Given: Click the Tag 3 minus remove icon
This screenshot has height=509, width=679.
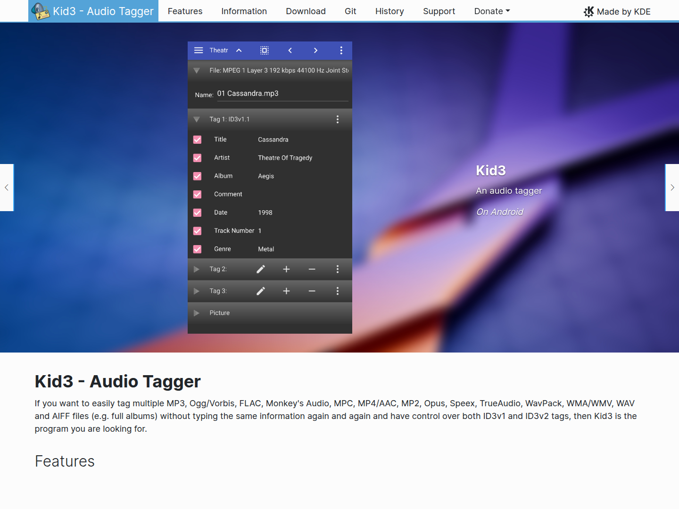Looking at the screenshot, I should 312,291.
